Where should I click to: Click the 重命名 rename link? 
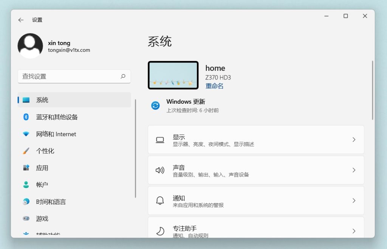tap(214, 86)
